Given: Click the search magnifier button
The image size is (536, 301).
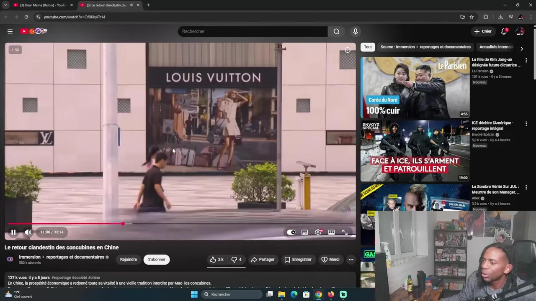Looking at the screenshot, I should pyautogui.click(x=336, y=31).
